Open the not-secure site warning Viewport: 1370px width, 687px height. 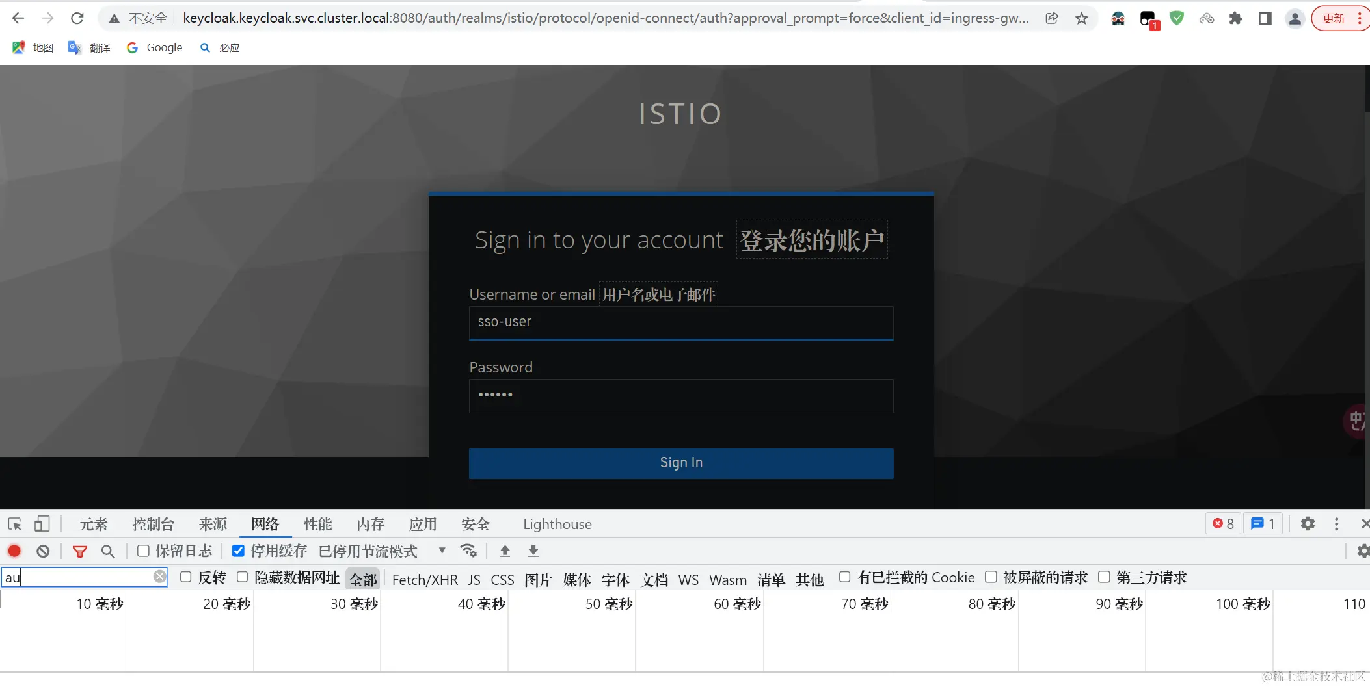pos(138,18)
